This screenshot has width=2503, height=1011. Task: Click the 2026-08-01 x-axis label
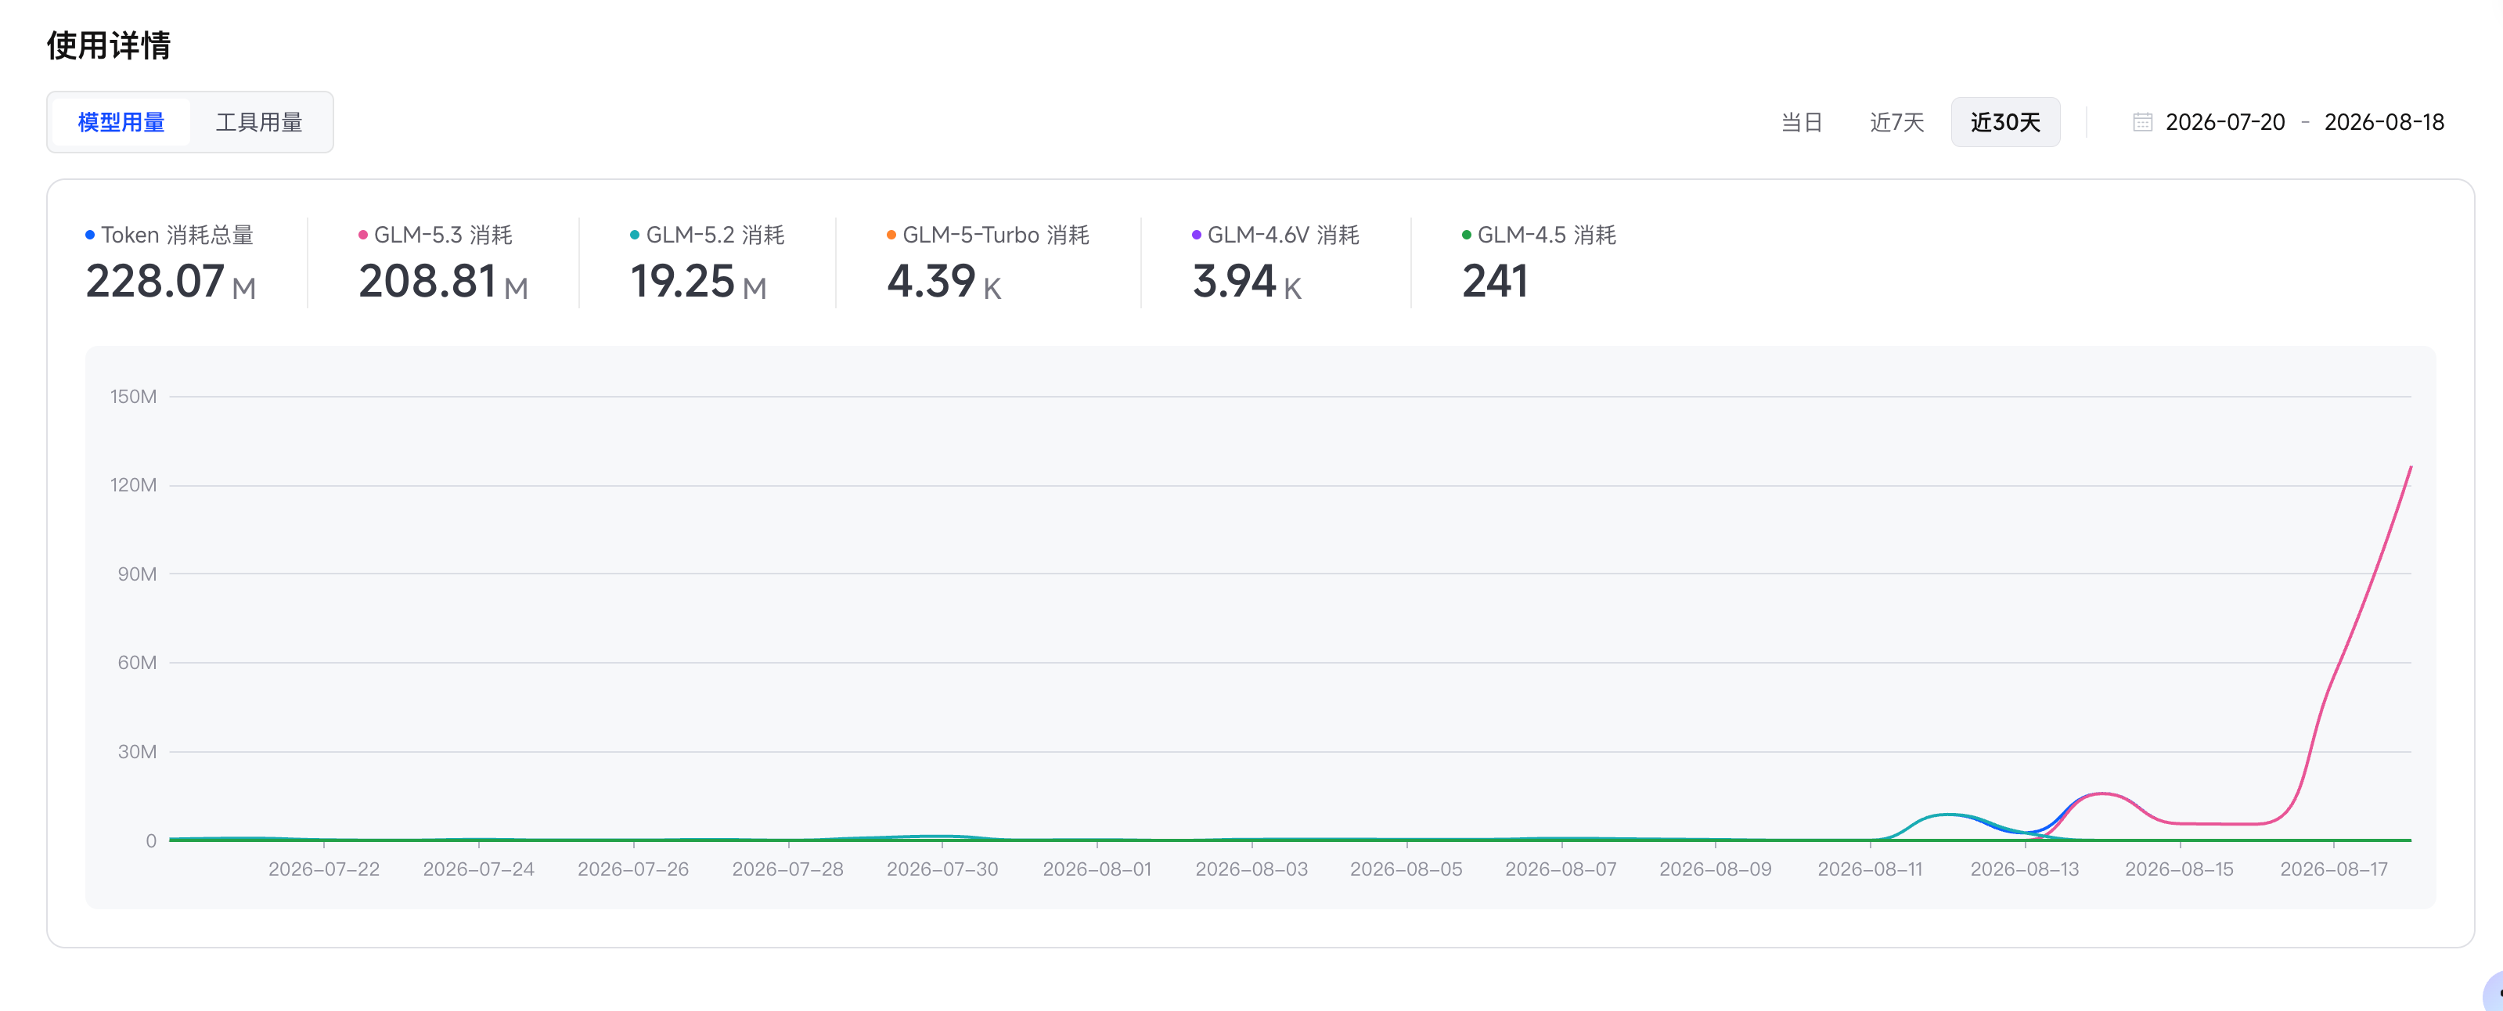[x=1097, y=869]
